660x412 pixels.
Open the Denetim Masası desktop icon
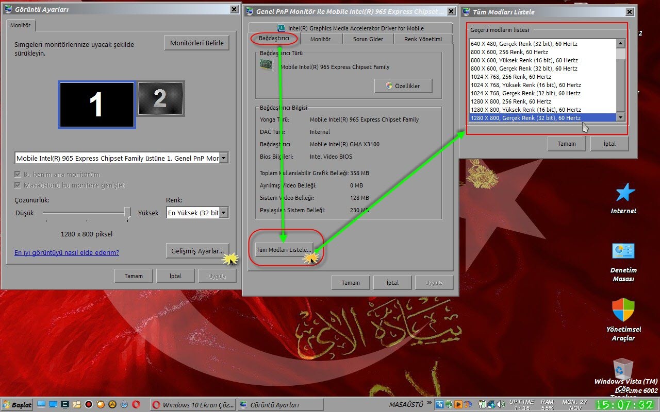[623, 262]
